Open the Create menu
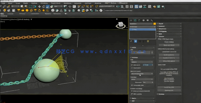This screenshot has width=201, height=103. (25, 3)
